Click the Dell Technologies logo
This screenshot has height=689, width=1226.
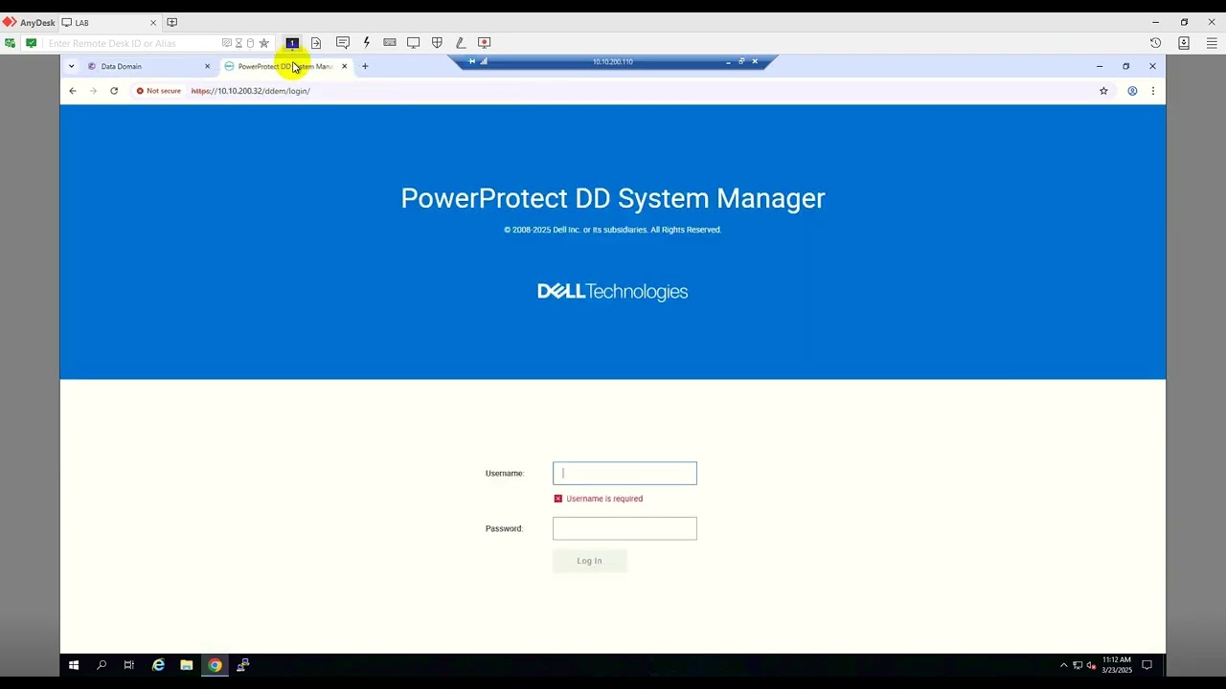pyautogui.click(x=613, y=292)
